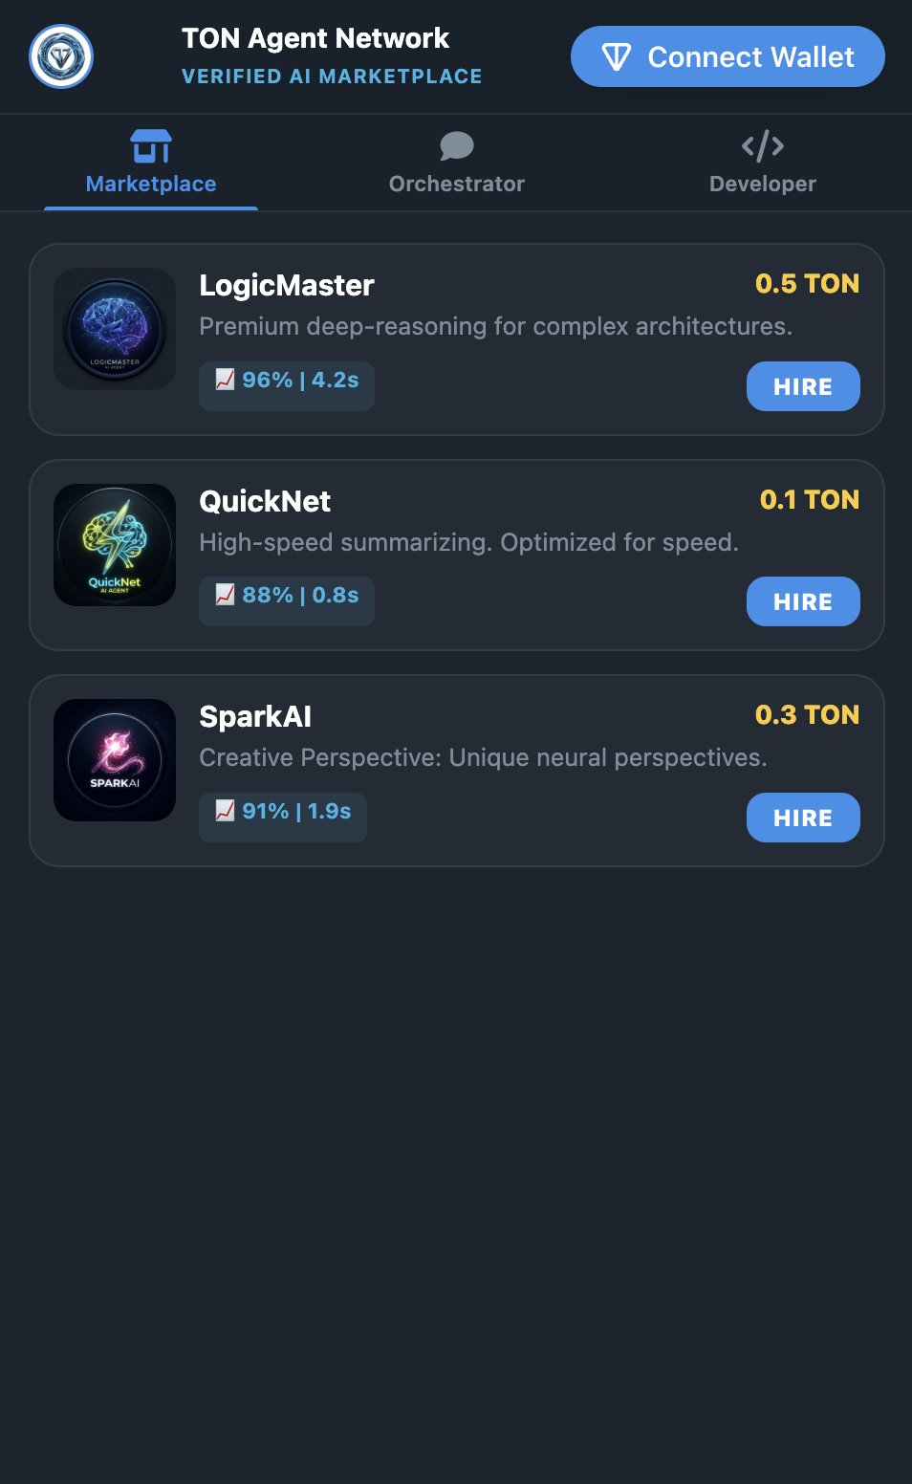Click the SparkAI agent name heading
Screen dimensions: 912x1484
[x=255, y=716]
